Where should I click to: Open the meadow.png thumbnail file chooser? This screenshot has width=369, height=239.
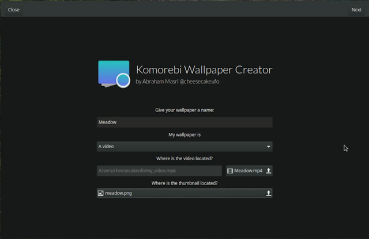click(x=184, y=193)
